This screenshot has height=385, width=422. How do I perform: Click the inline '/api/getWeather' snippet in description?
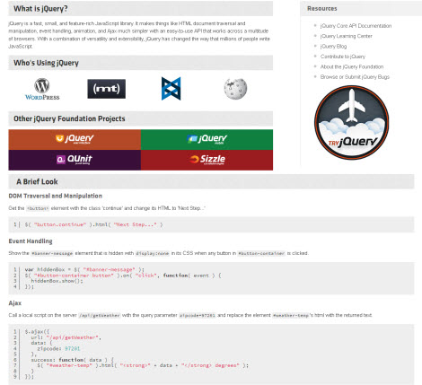100,315
